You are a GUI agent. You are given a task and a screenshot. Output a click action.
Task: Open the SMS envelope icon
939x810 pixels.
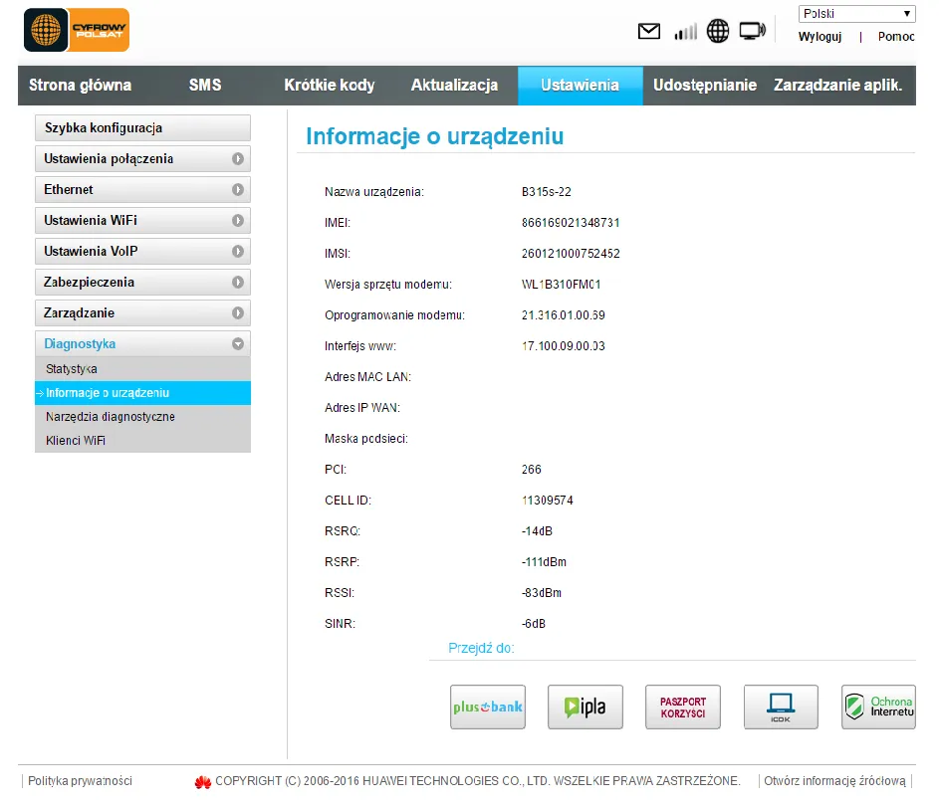648,31
